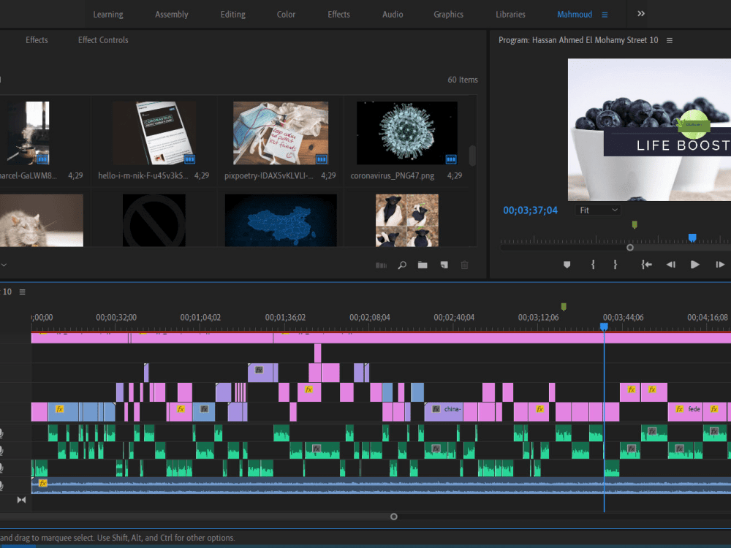731x548 pixels.
Task: Step forward one frame
Action: (x=720, y=265)
